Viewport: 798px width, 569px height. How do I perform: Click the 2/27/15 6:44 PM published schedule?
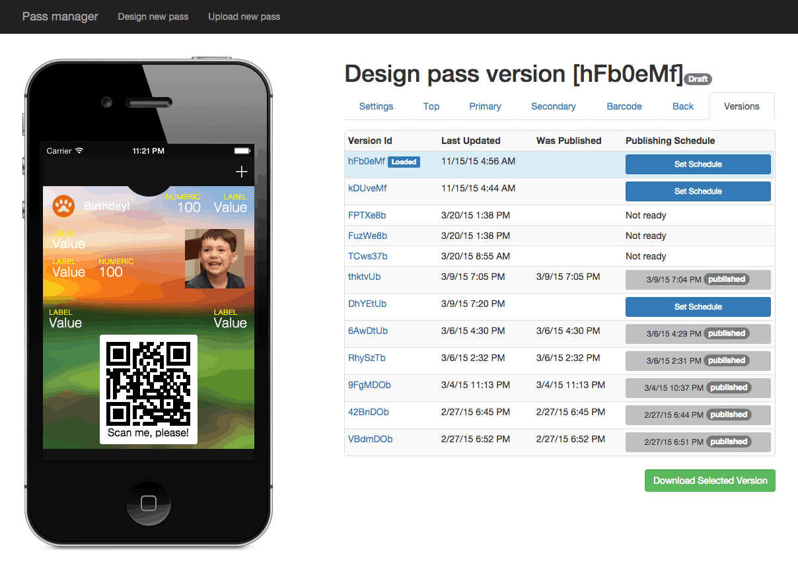698,415
